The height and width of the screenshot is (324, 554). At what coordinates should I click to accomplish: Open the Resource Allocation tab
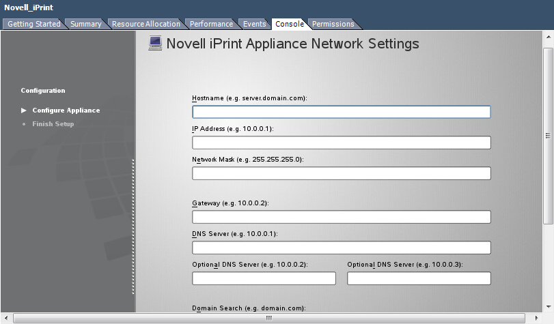146,24
